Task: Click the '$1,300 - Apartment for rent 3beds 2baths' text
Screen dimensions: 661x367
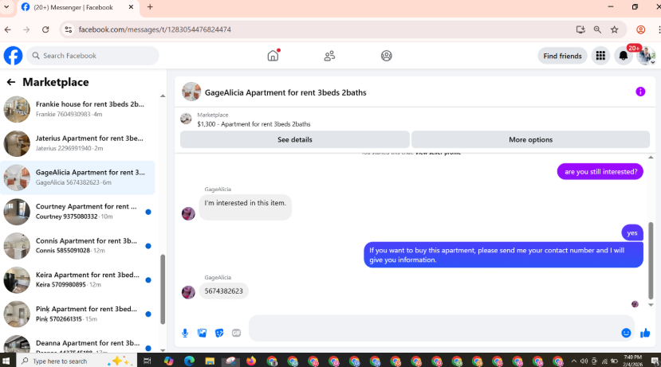Action: [x=254, y=124]
